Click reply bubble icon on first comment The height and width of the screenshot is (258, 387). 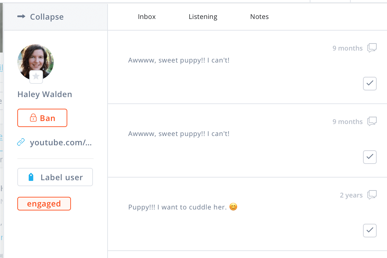[372, 48]
